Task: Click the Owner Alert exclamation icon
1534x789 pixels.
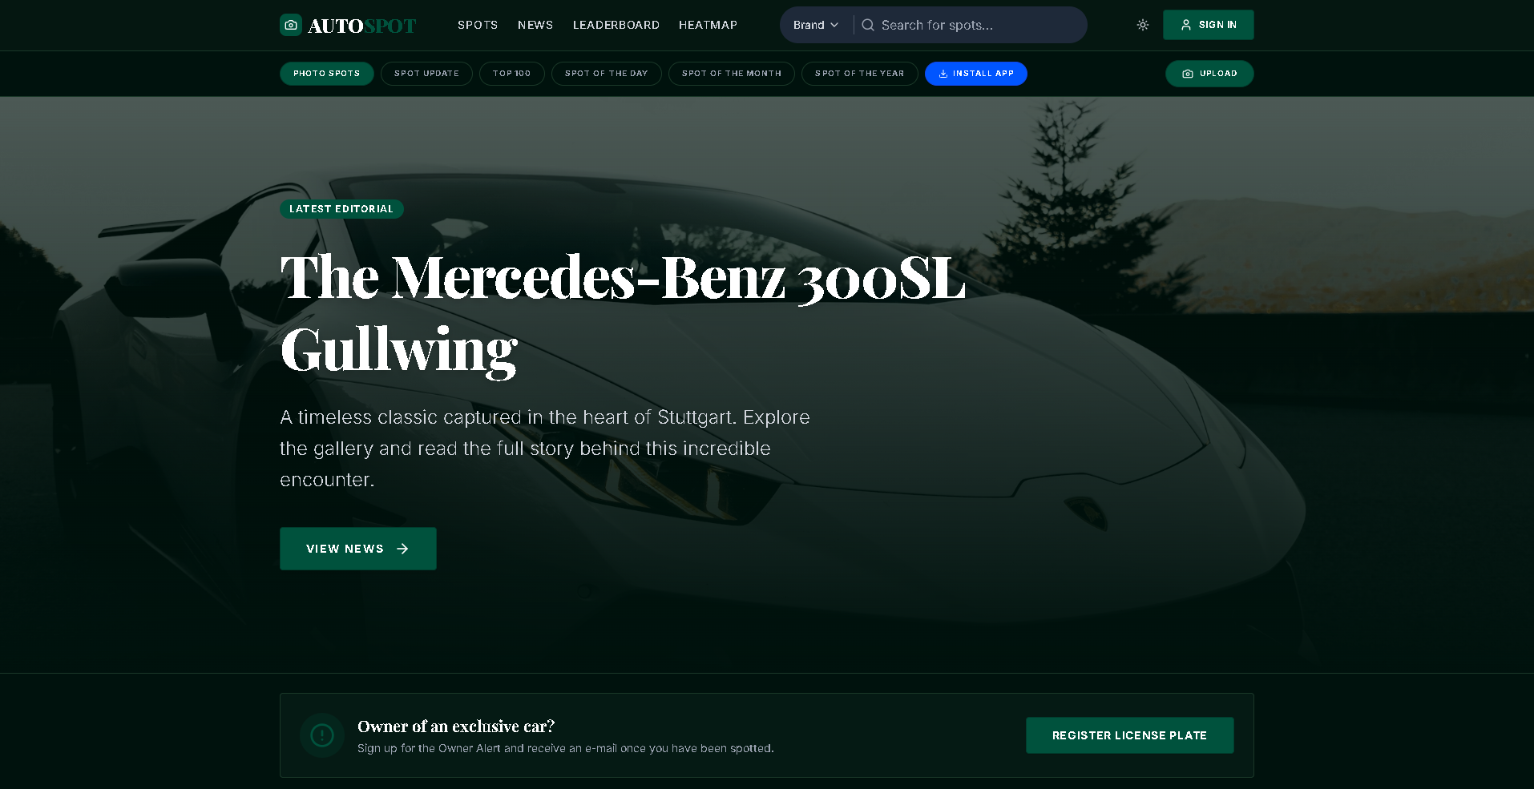Action: [322, 735]
